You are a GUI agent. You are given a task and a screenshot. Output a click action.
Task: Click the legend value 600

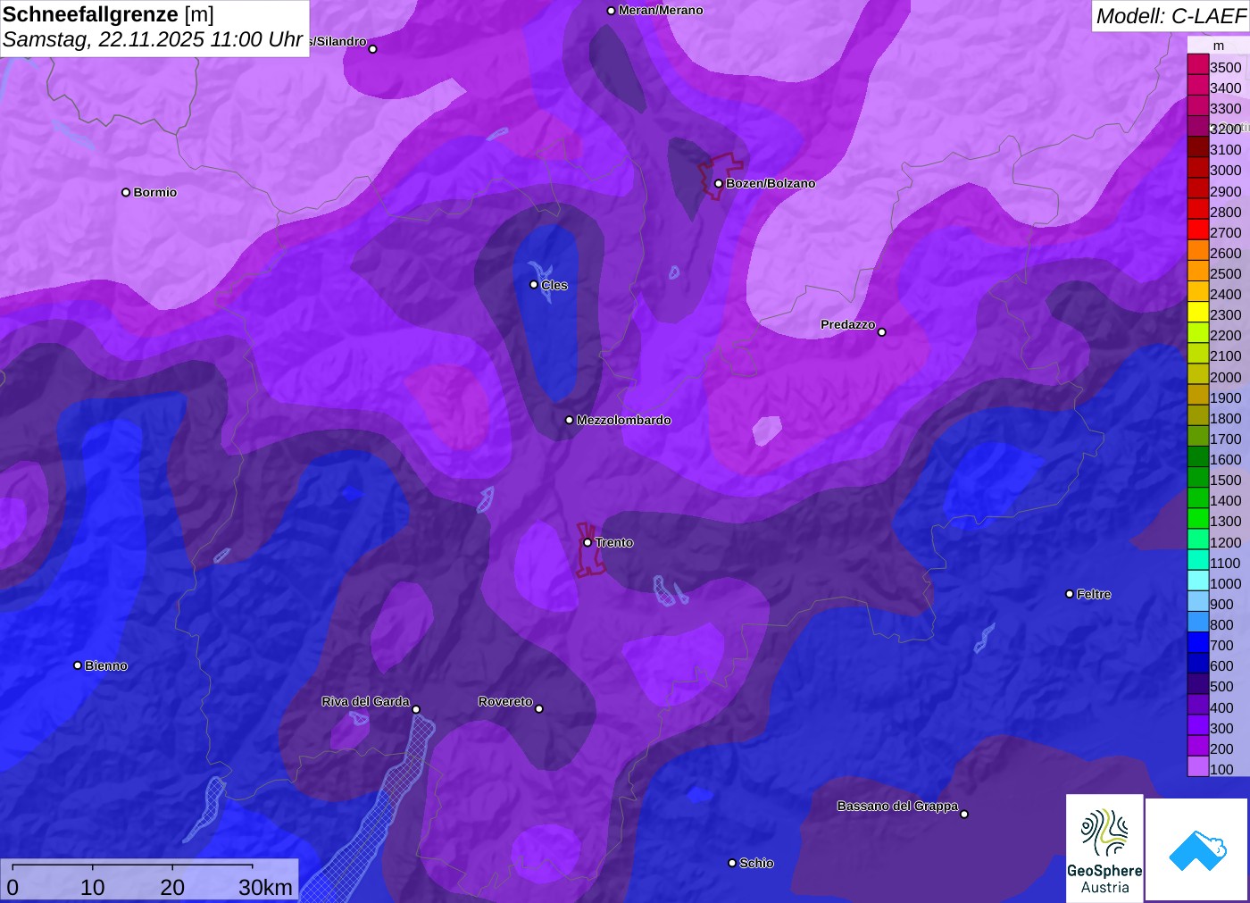(1221, 665)
